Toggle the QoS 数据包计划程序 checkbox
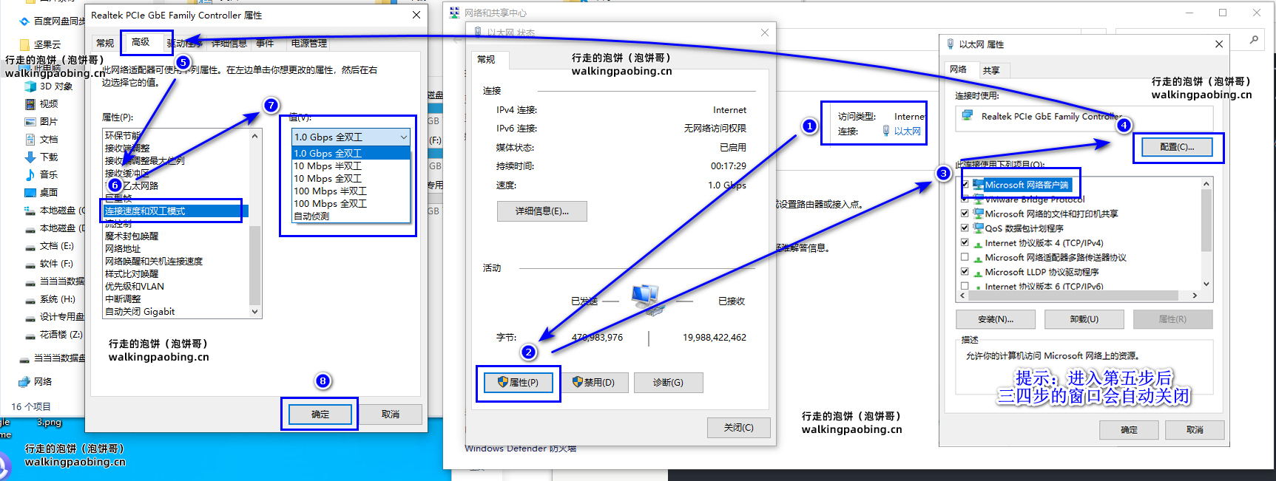1276x481 pixels. pos(965,228)
